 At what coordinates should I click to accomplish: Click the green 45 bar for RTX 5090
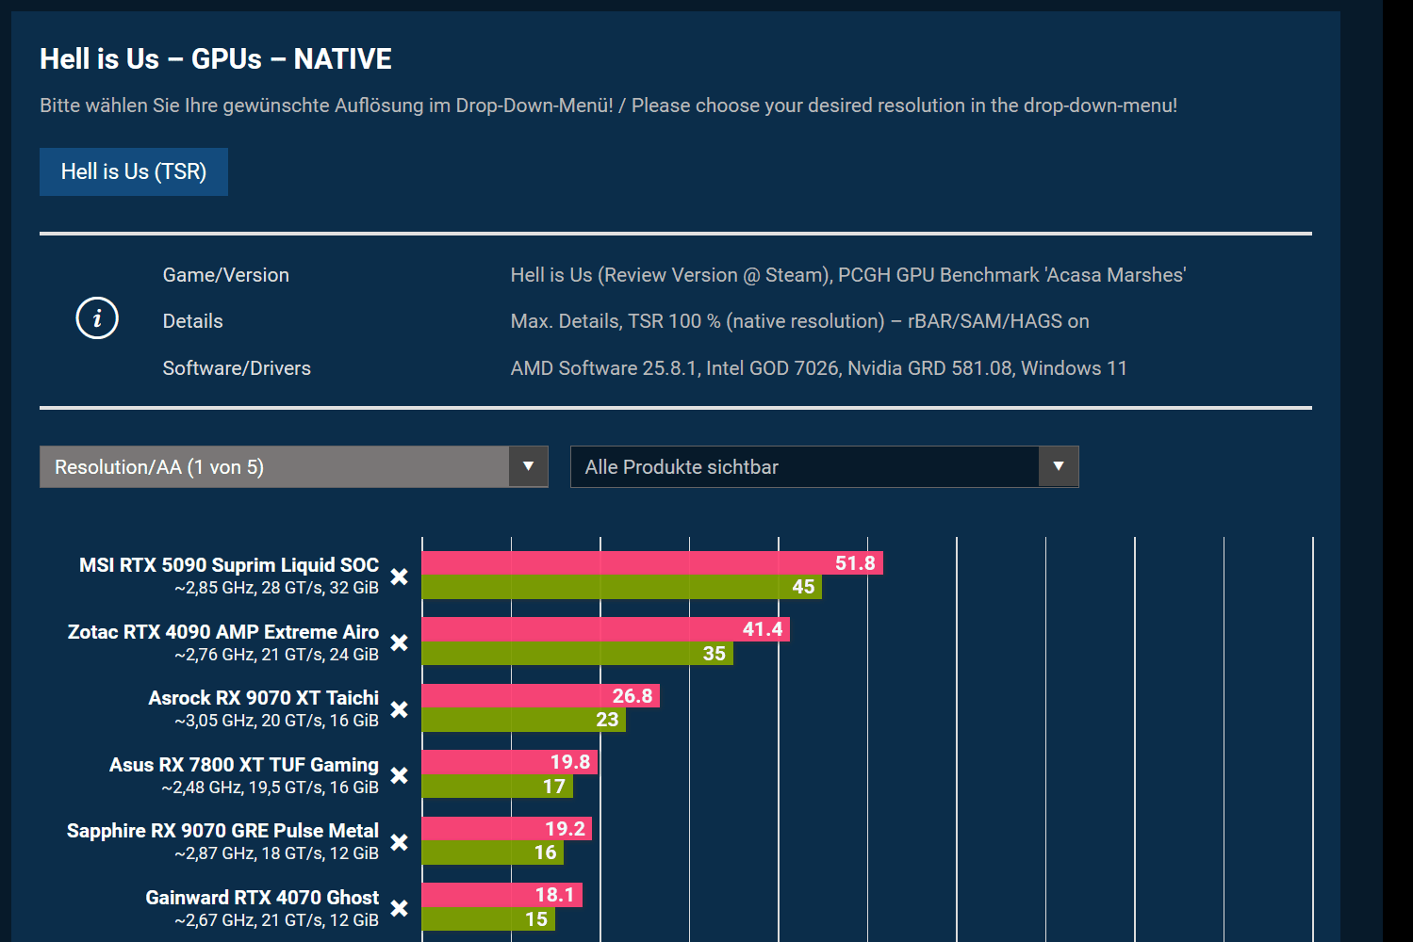pyautogui.click(x=622, y=587)
